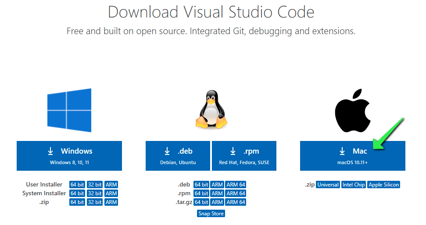Click the 'System Installer' label

click(44, 193)
